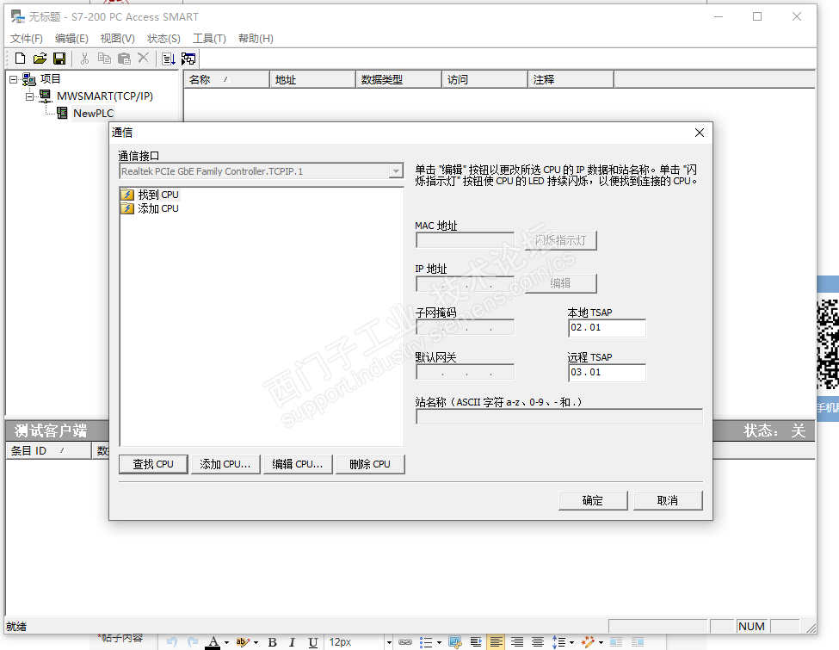839x650 pixels.
Task: Click the highlight color ab icon
Action: pyautogui.click(x=243, y=642)
